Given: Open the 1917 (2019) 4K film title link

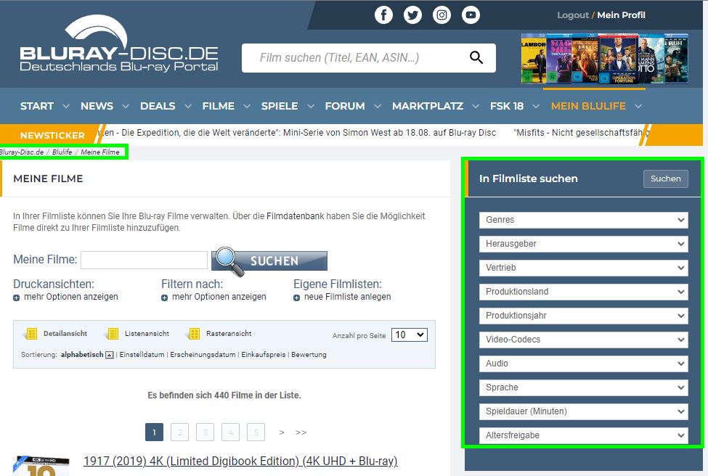Looking at the screenshot, I should [240, 461].
